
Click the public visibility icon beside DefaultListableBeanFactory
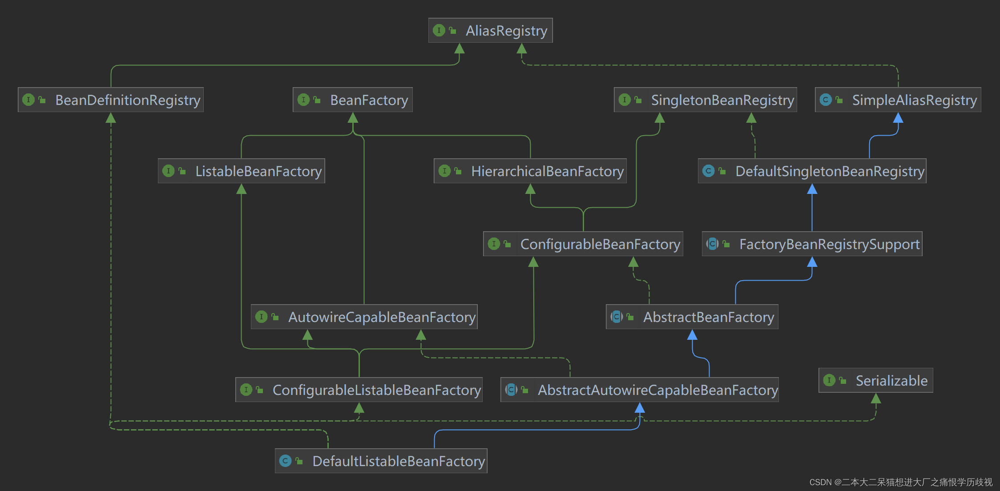click(299, 461)
